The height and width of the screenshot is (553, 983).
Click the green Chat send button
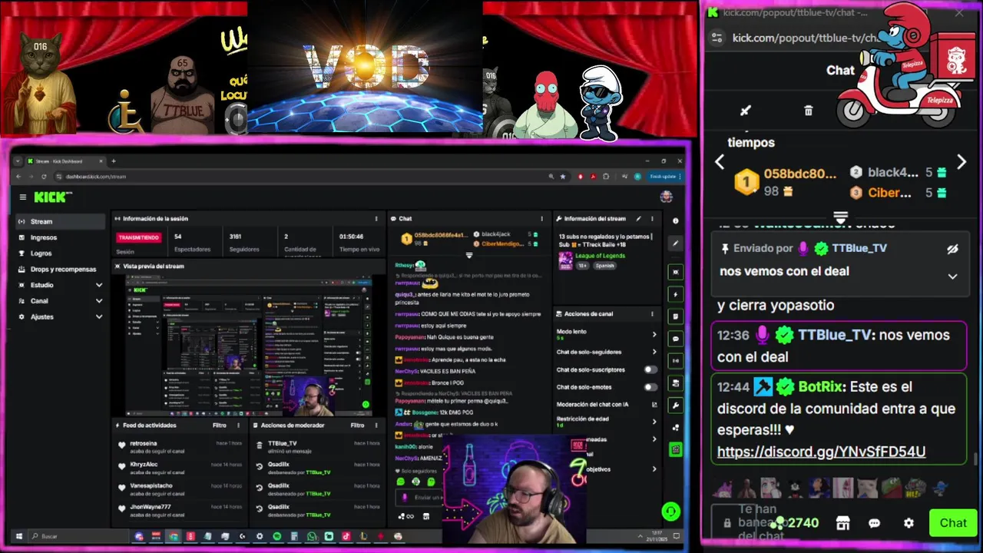click(x=953, y=523)
